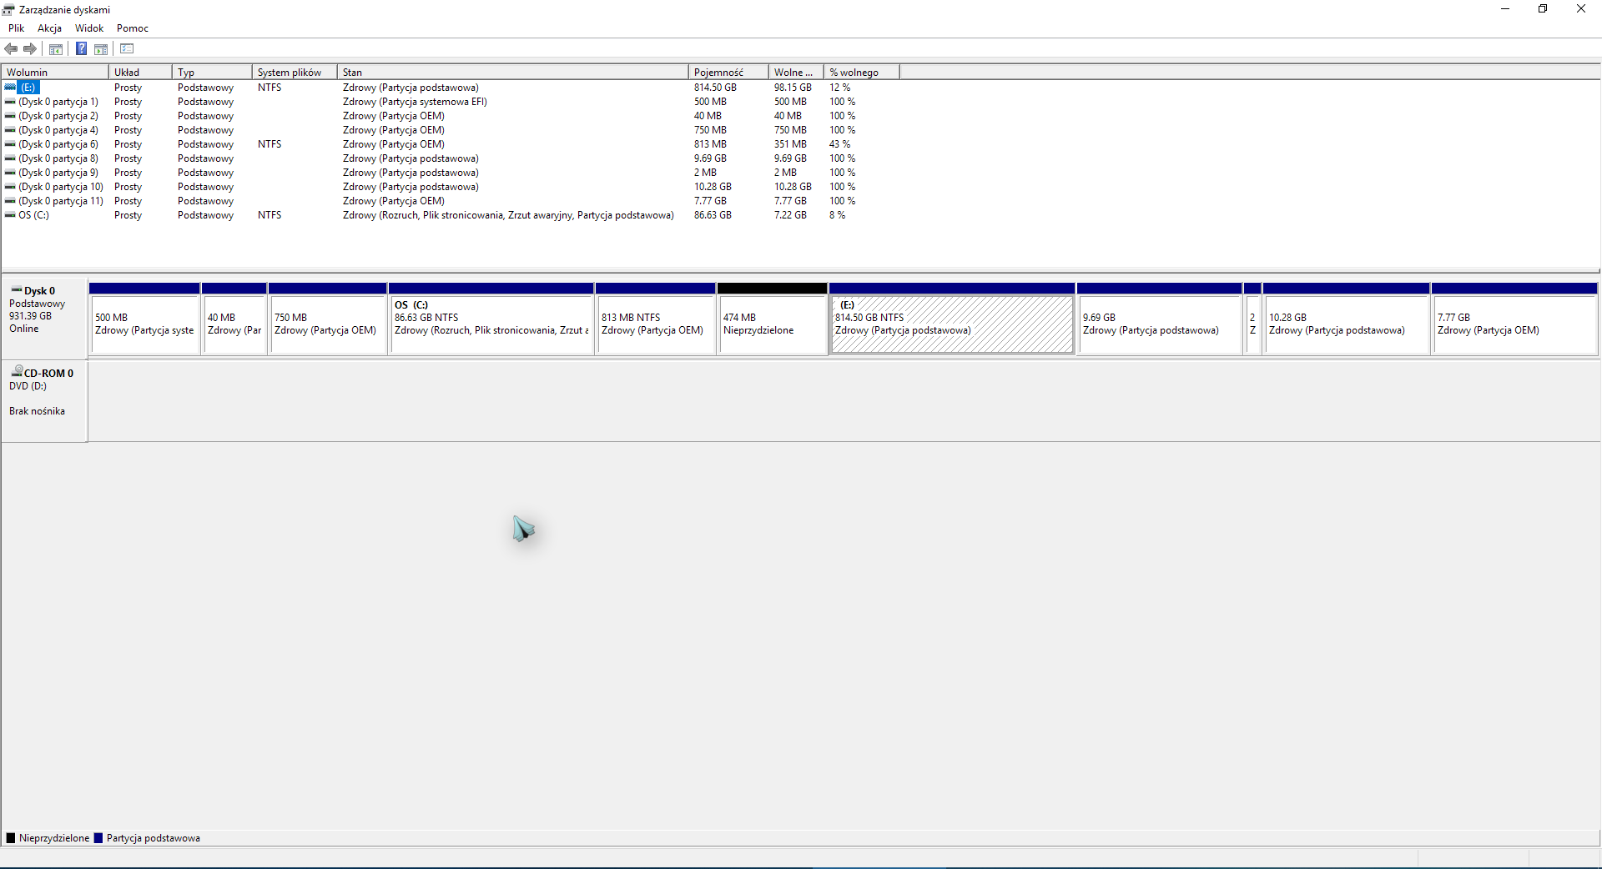Select the 7.77 GB OEM partition block
This screenshot has width=1602, height=869.
point(1514,319)
